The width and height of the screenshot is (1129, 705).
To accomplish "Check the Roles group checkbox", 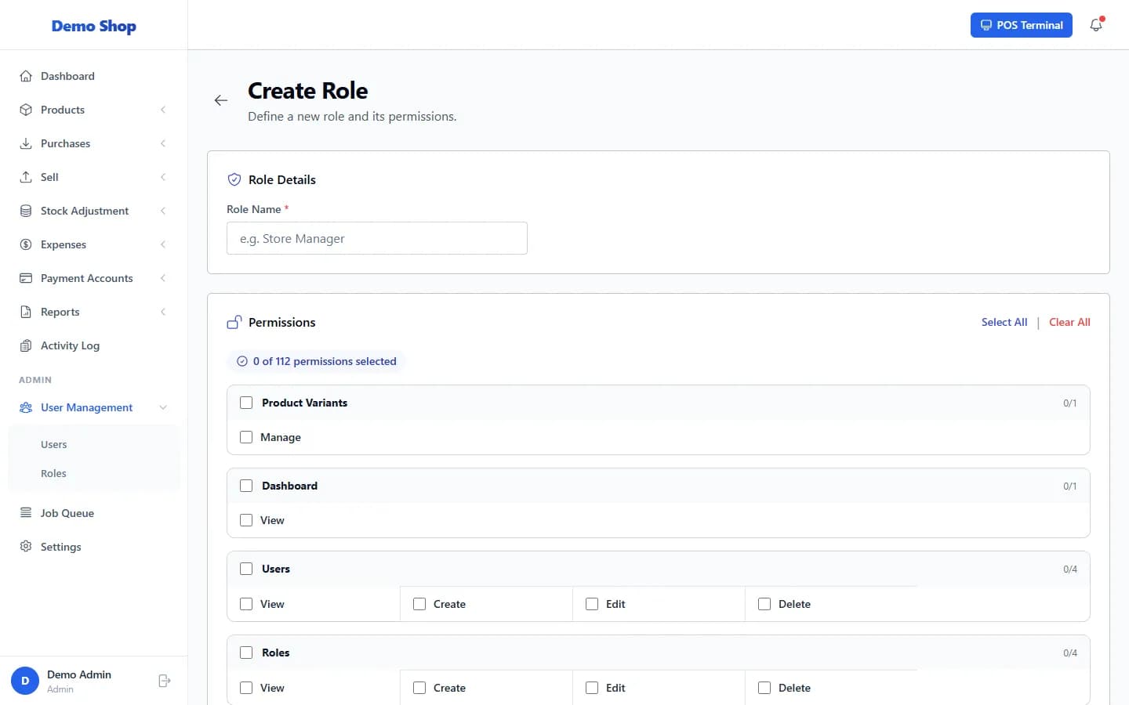I will [x=246, y=653].
